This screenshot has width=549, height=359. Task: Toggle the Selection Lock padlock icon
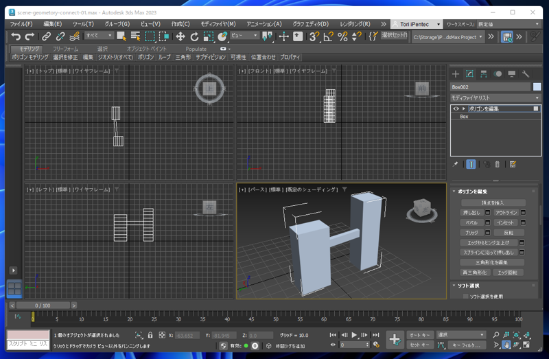coord(150,335)
